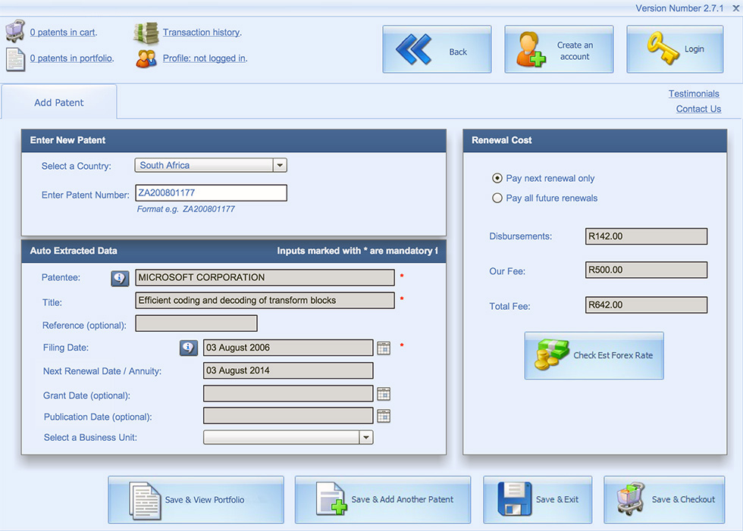This screenshot has width=743, height=531.
Task: Select Pay all future renewals
Action: (497, 198)
